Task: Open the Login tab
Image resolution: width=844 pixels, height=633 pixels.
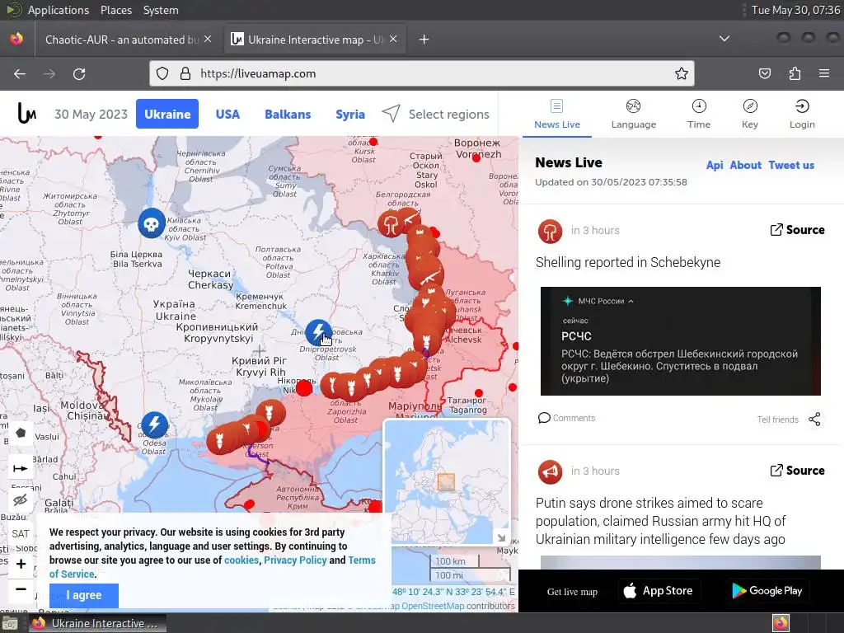Action: click(x=802, y=114)
